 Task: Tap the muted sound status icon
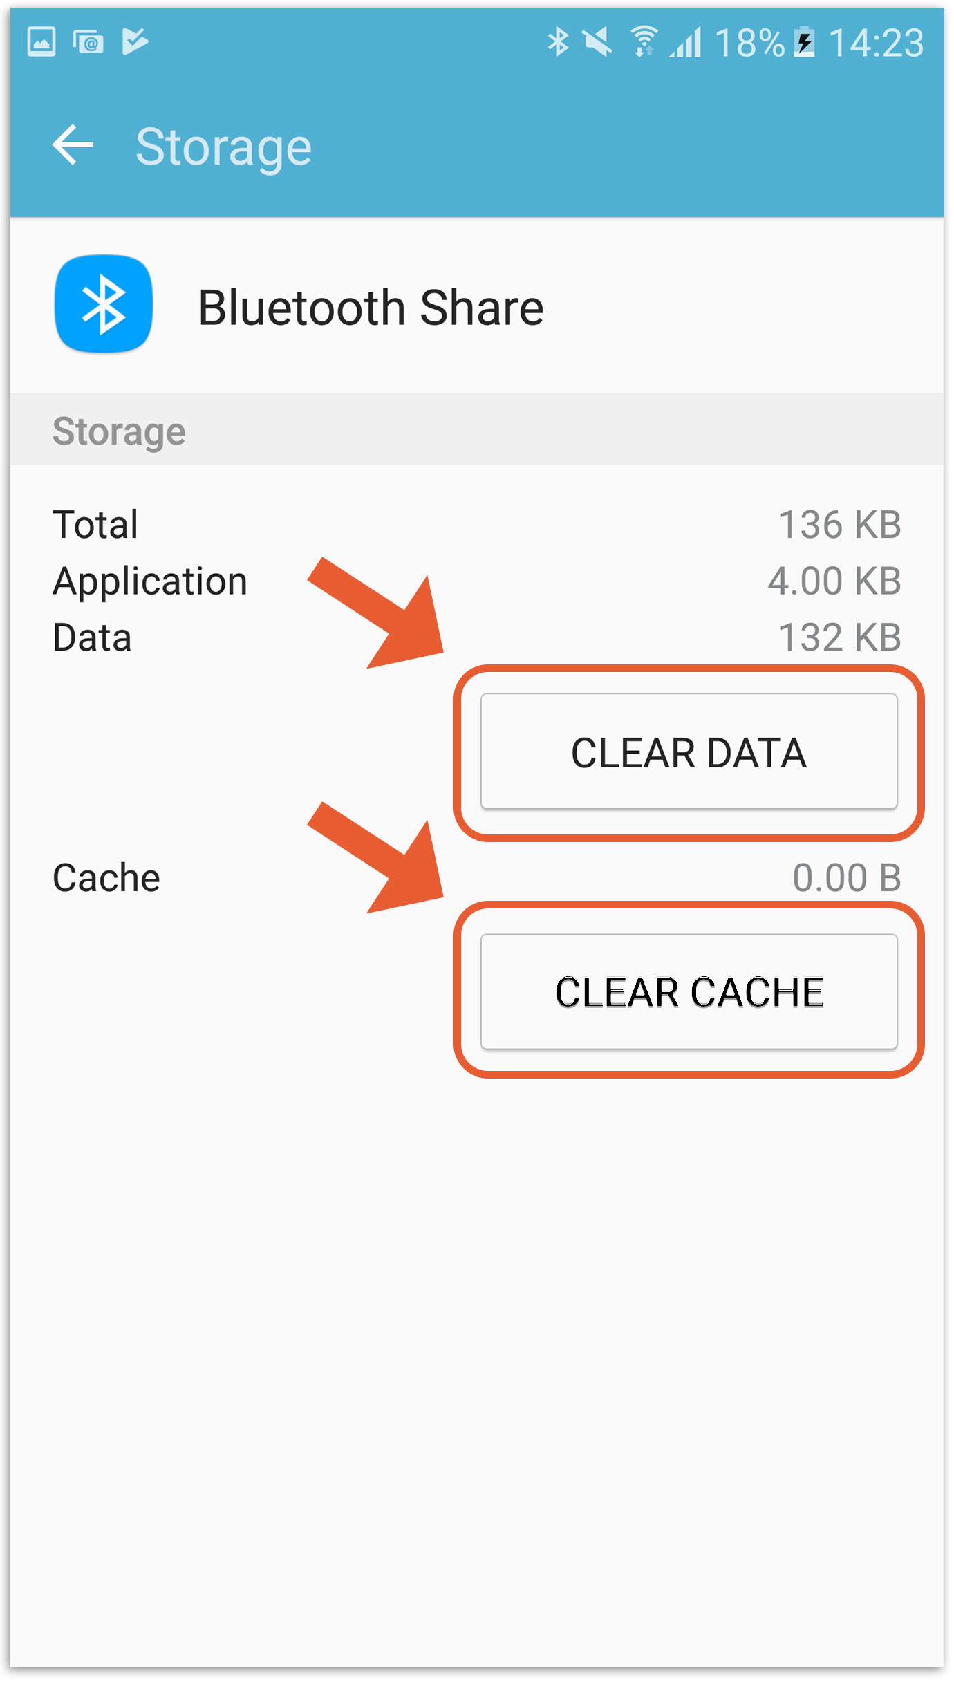pos(598,42)
